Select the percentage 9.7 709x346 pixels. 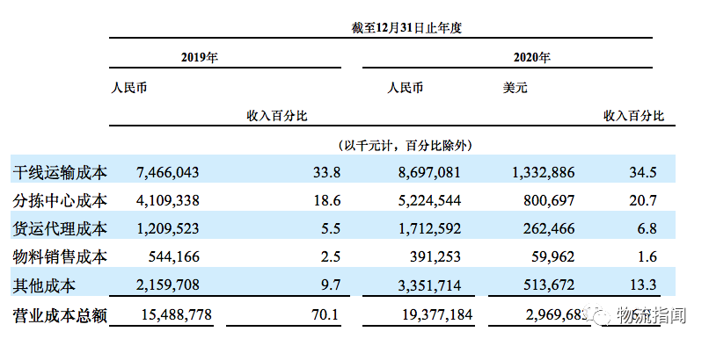point(331,285)
